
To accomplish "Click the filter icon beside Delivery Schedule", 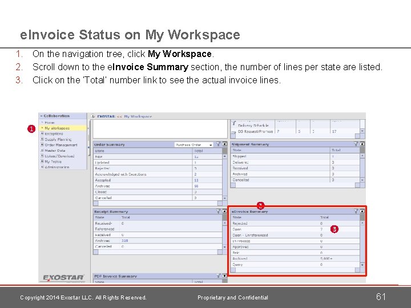I will tap(234, 123).
